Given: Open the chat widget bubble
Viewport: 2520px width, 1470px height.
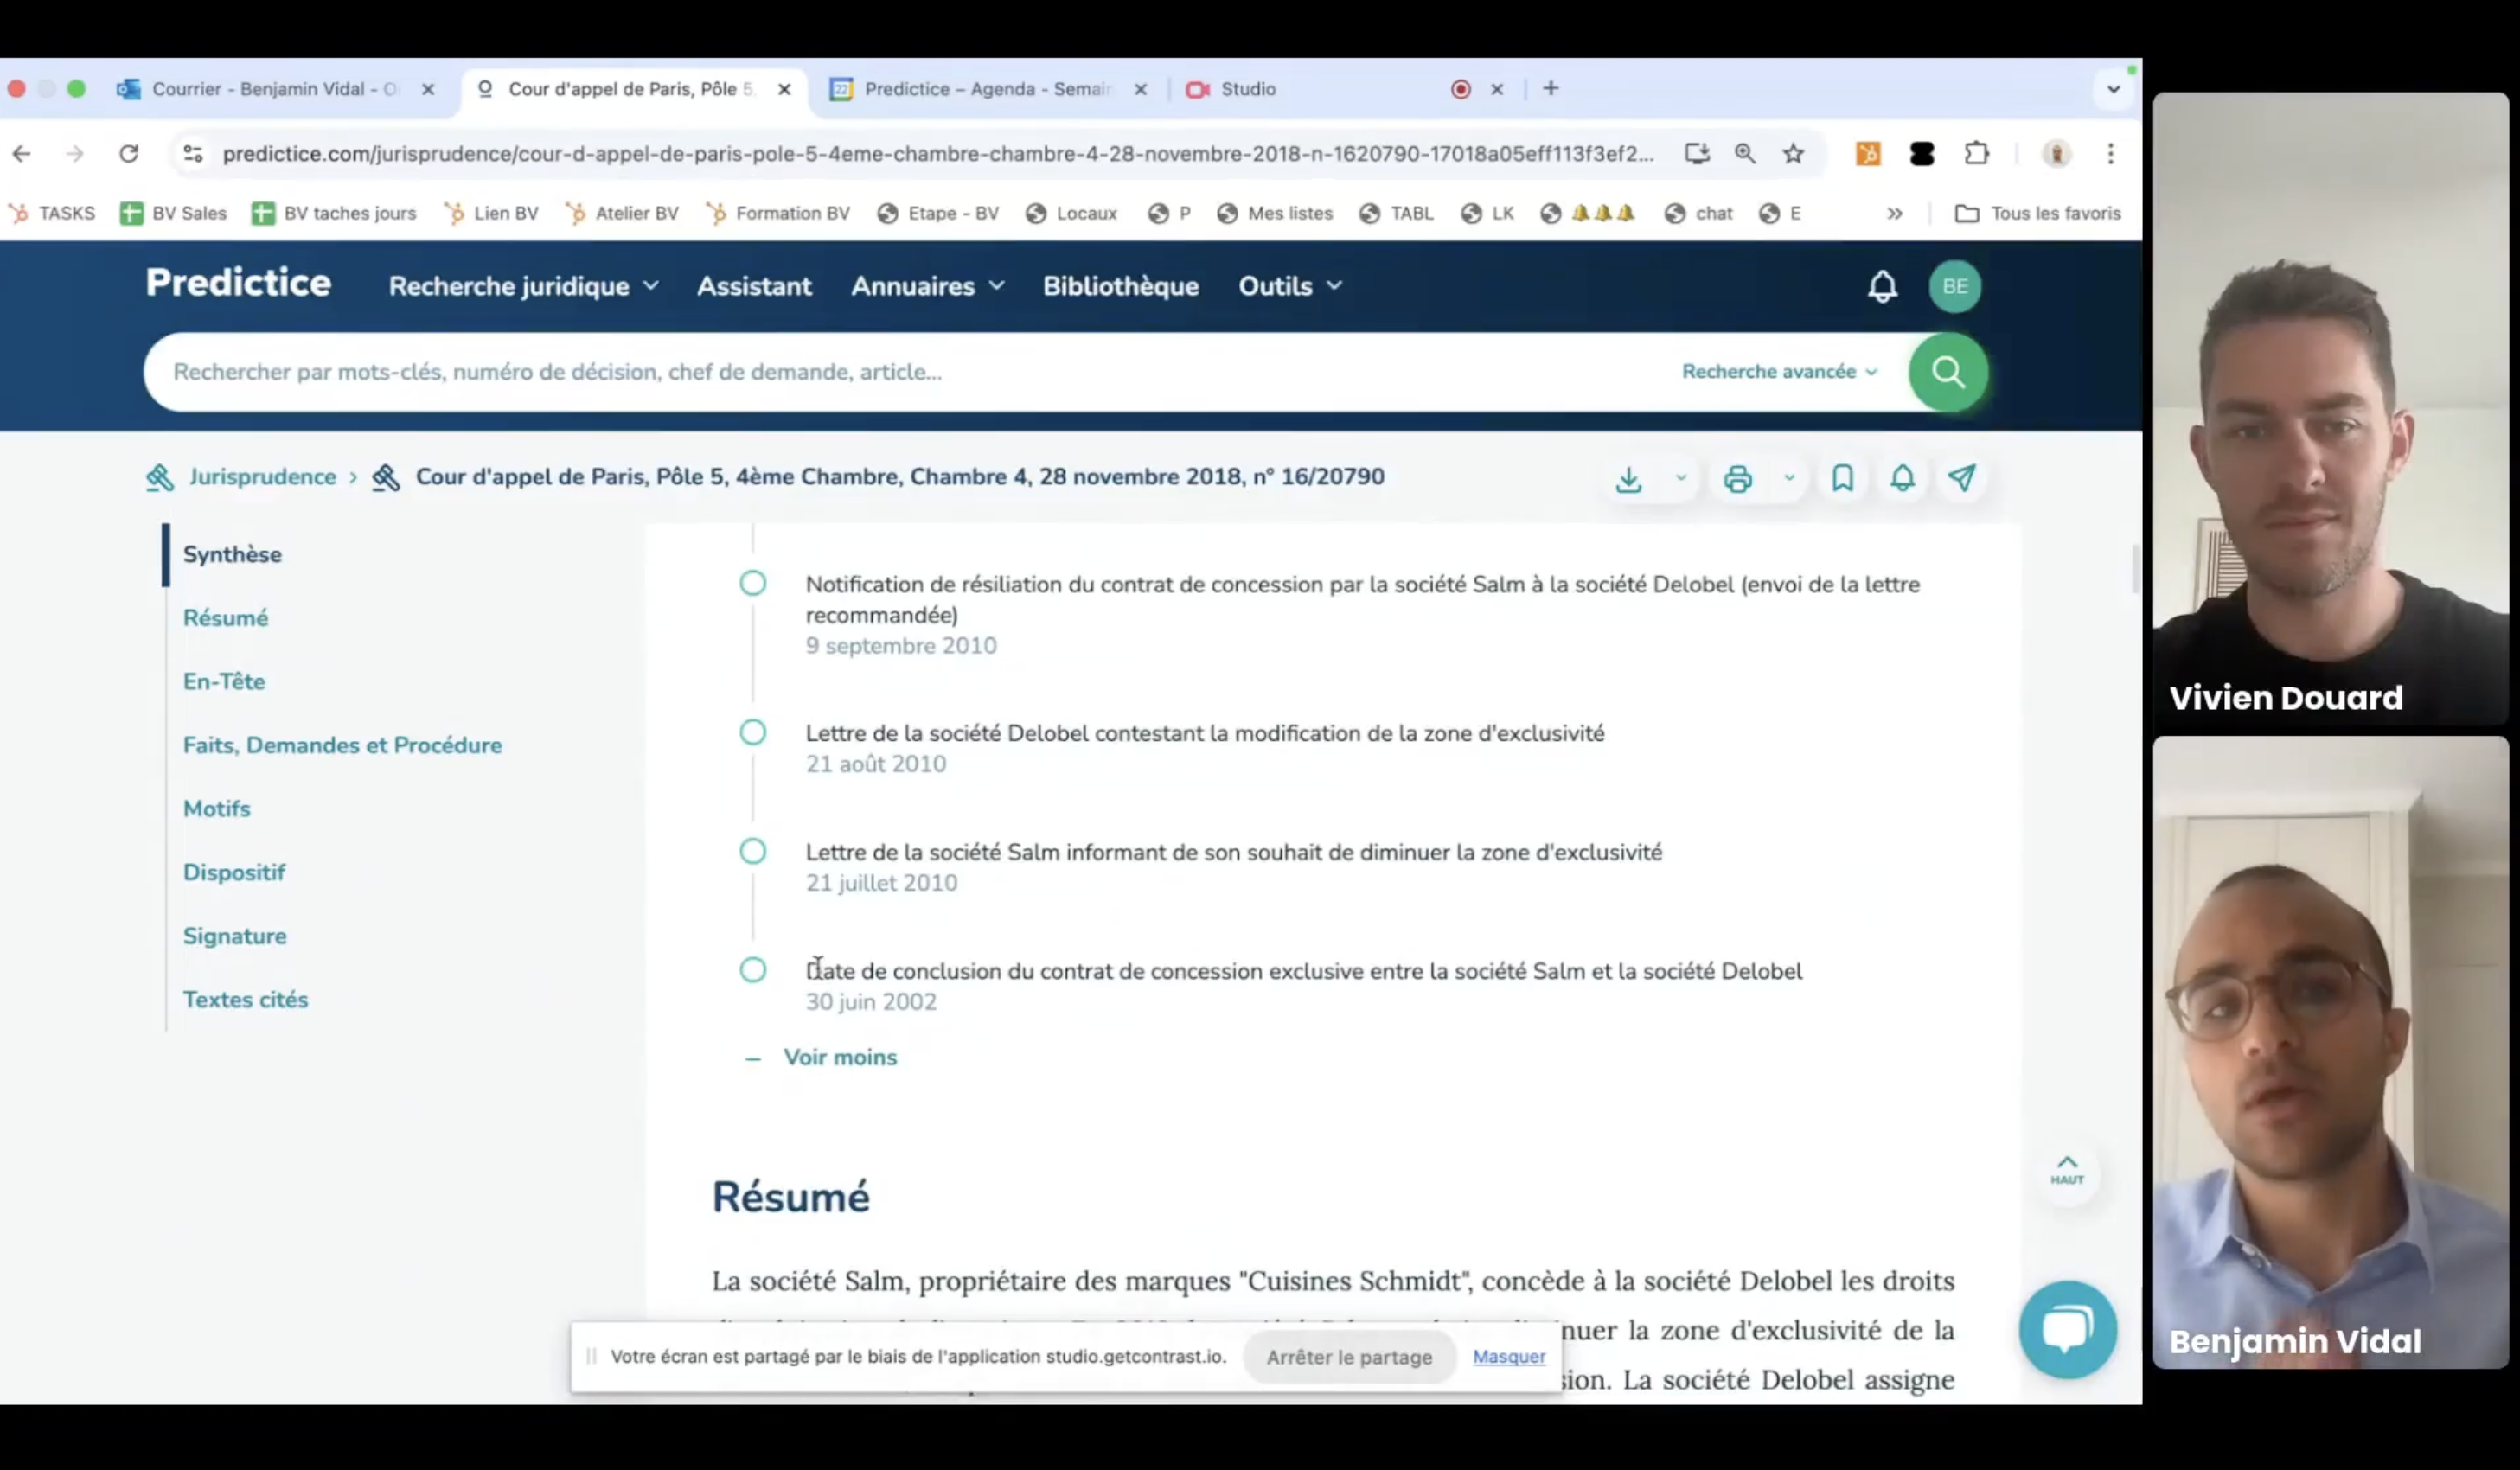Looking at the screenshot, I should 2068,1329.
